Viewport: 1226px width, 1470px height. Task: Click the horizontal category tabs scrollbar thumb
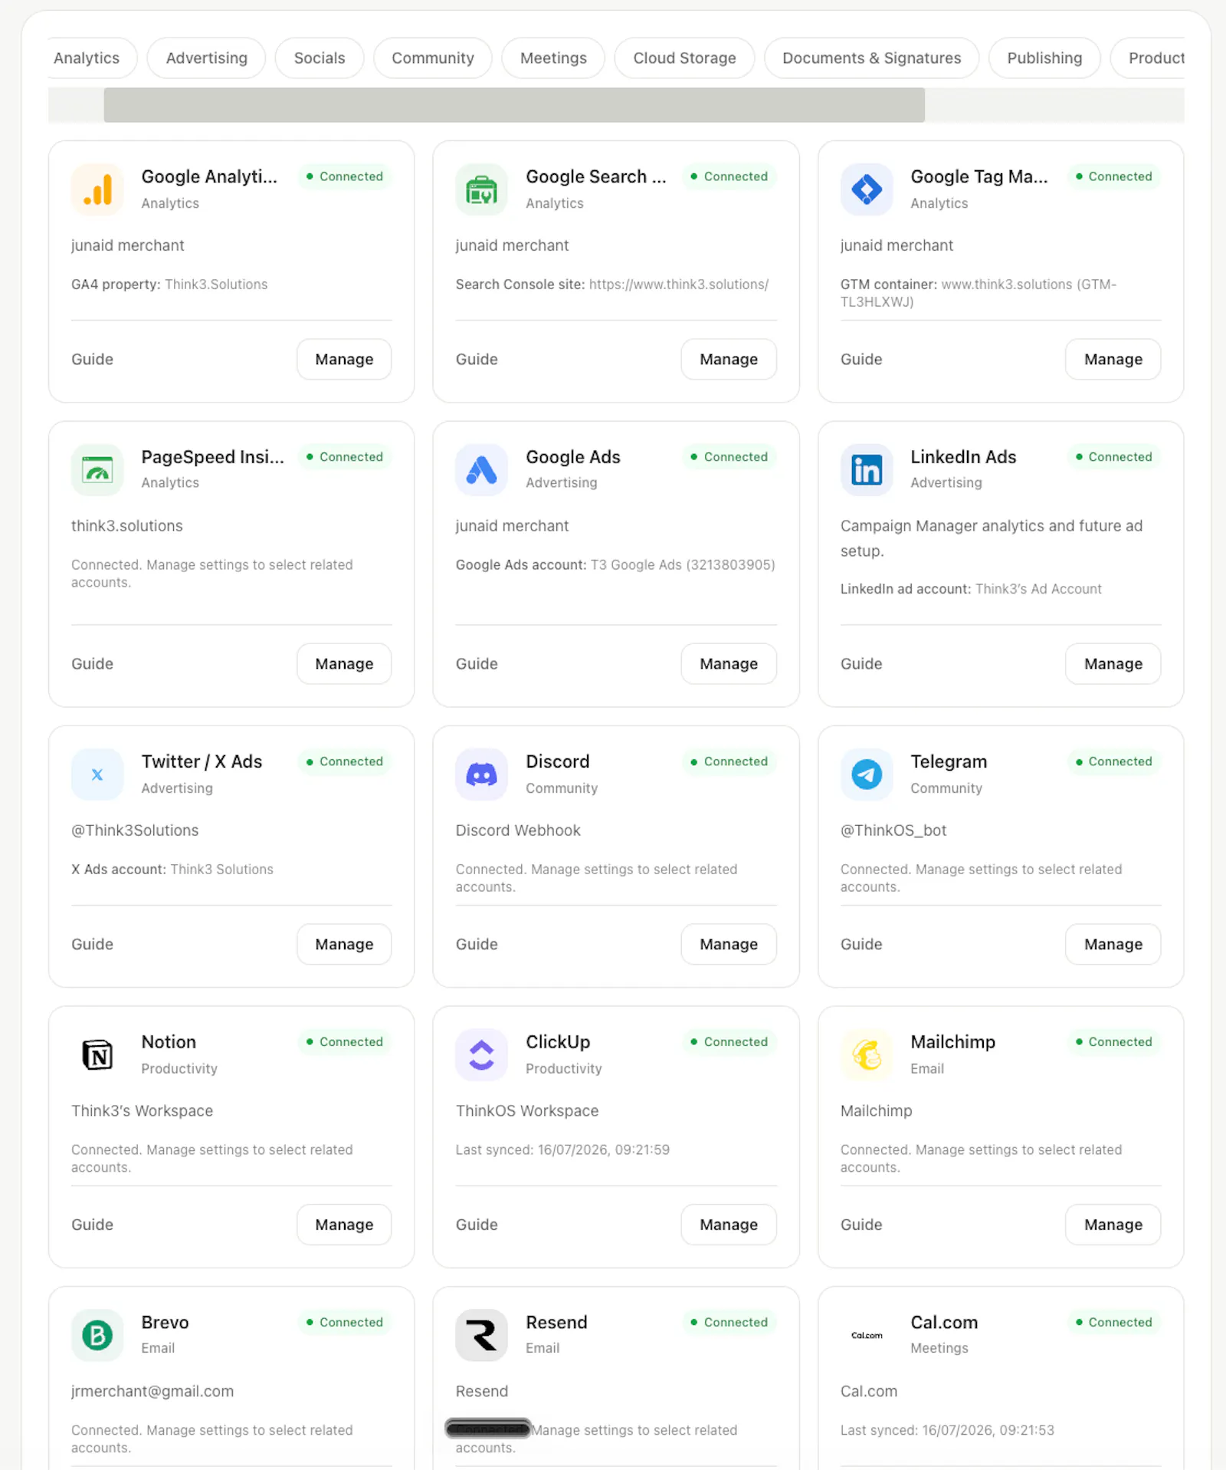[x=514, y=105]
